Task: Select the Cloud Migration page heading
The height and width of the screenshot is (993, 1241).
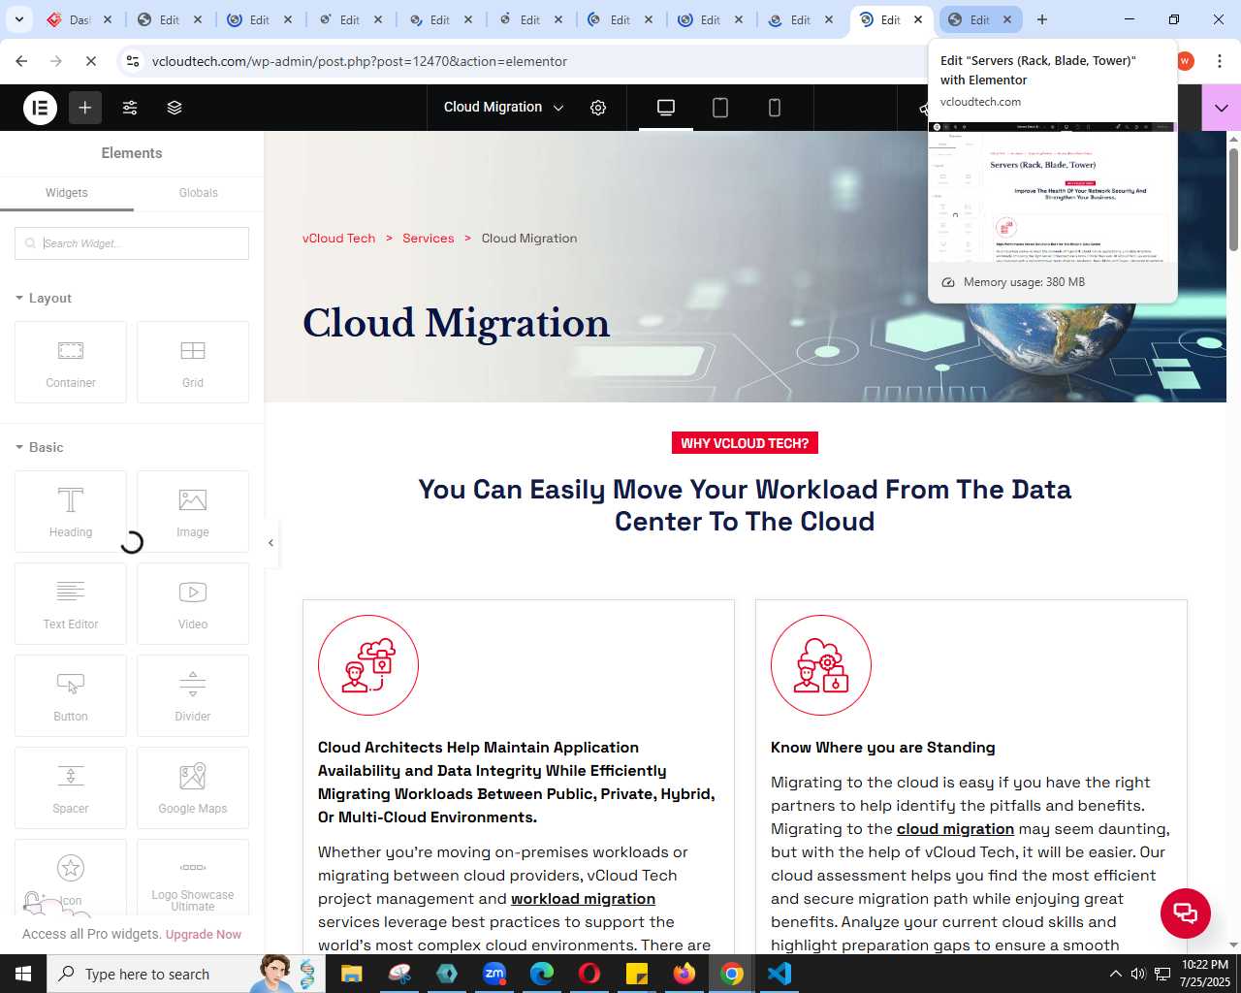Action: 457,323
